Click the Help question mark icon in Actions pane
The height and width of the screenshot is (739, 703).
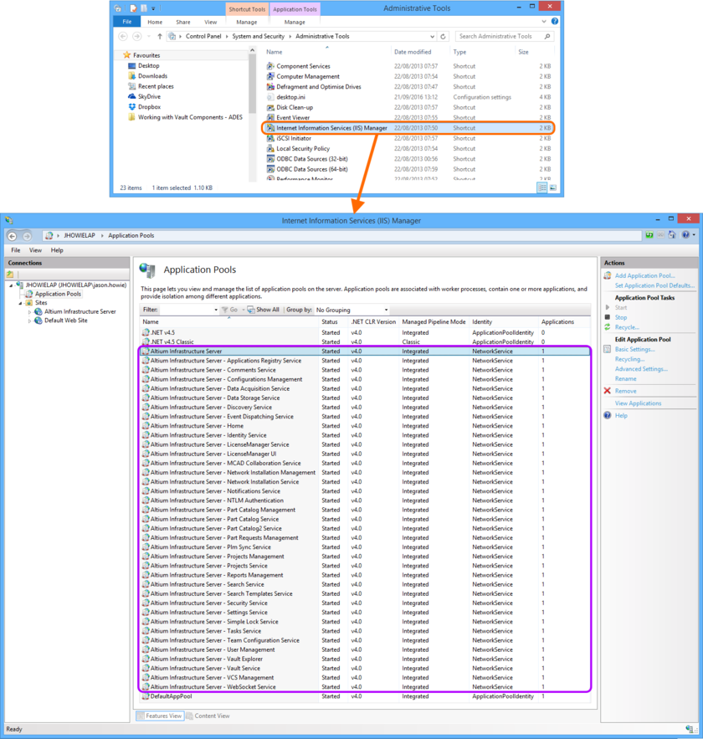point(607,415)
